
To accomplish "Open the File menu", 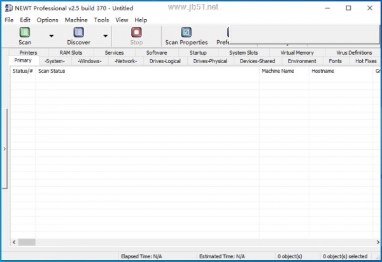I will 9,20.
